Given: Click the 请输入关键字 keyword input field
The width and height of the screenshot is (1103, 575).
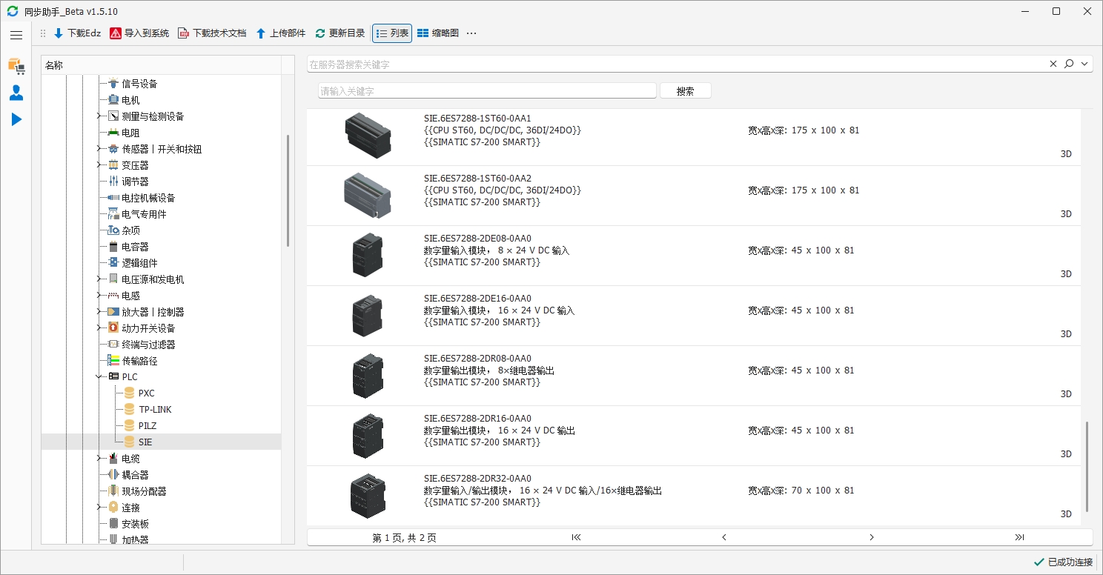Looking at the screenshot, I should (x=487, y=91).
